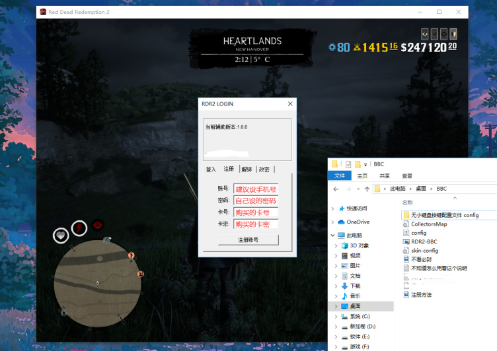The height and width of the screenshot is (351, 497).
Task: Open the RDR2-BBC application file
Action: click(x=424, y=241)
